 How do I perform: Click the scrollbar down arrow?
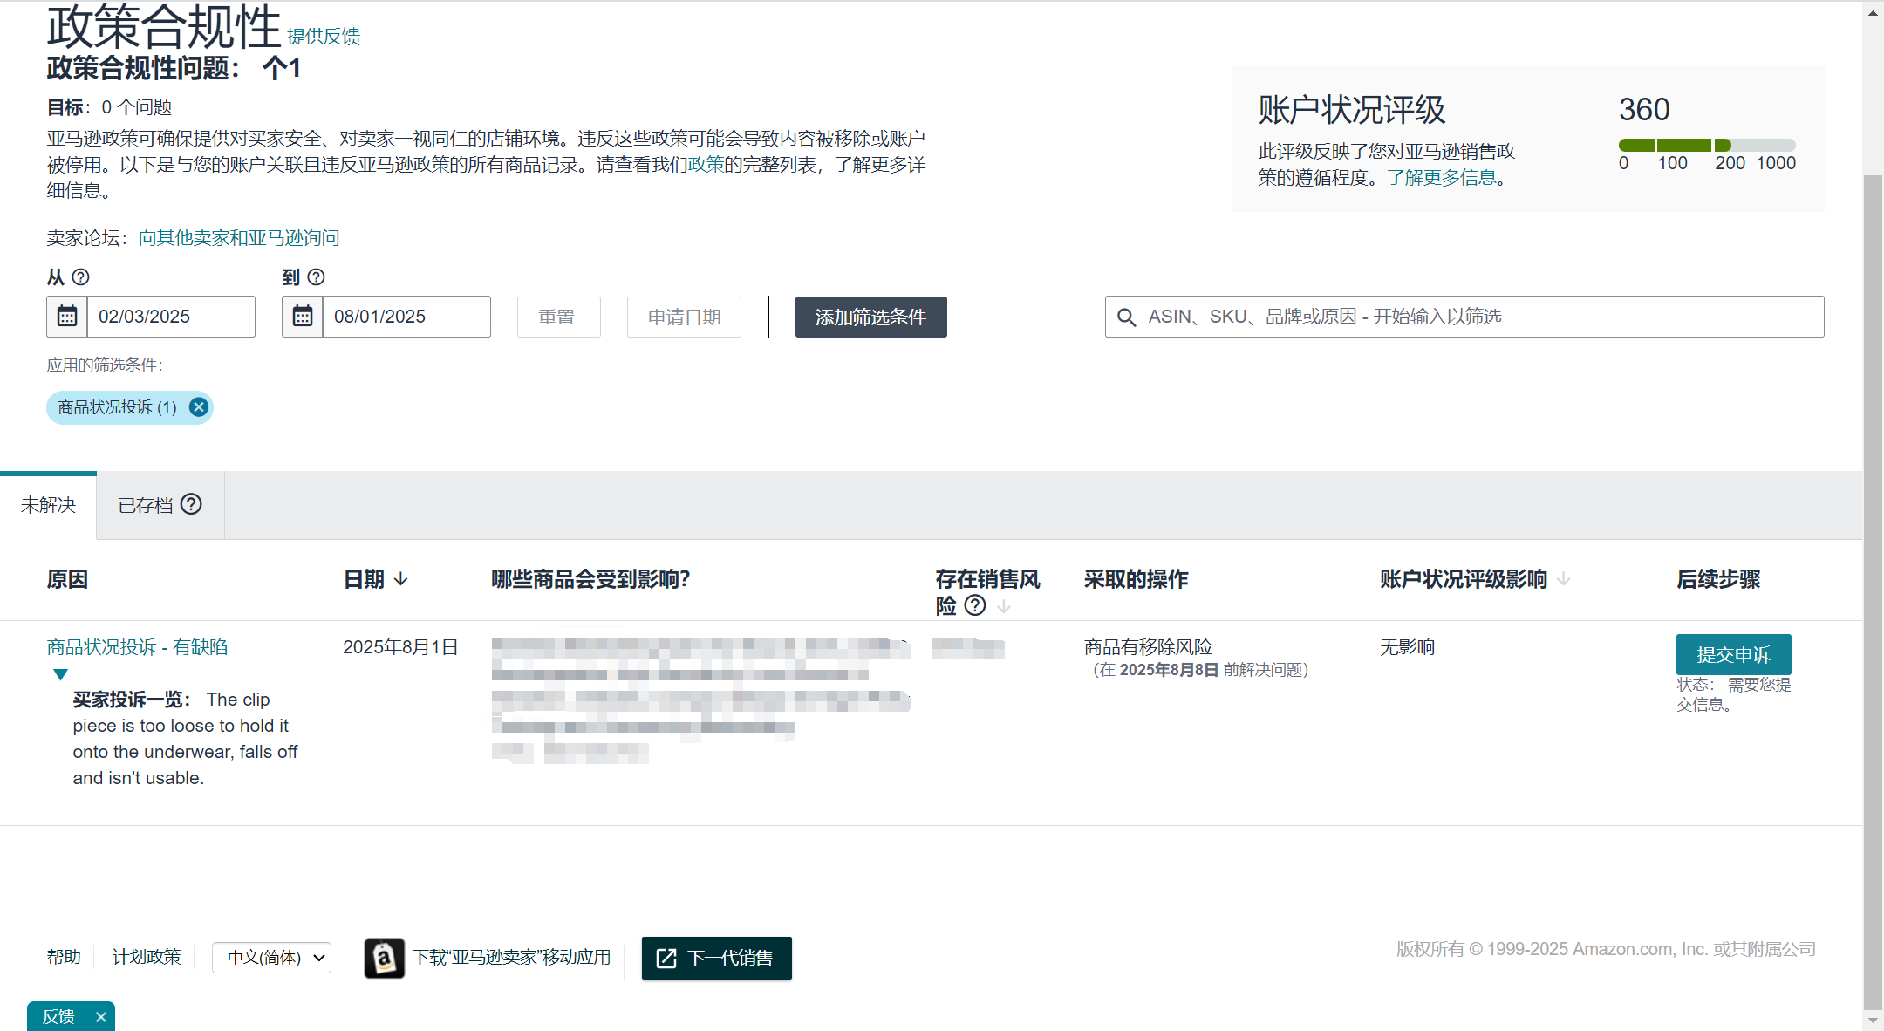coord(1873,1019)
